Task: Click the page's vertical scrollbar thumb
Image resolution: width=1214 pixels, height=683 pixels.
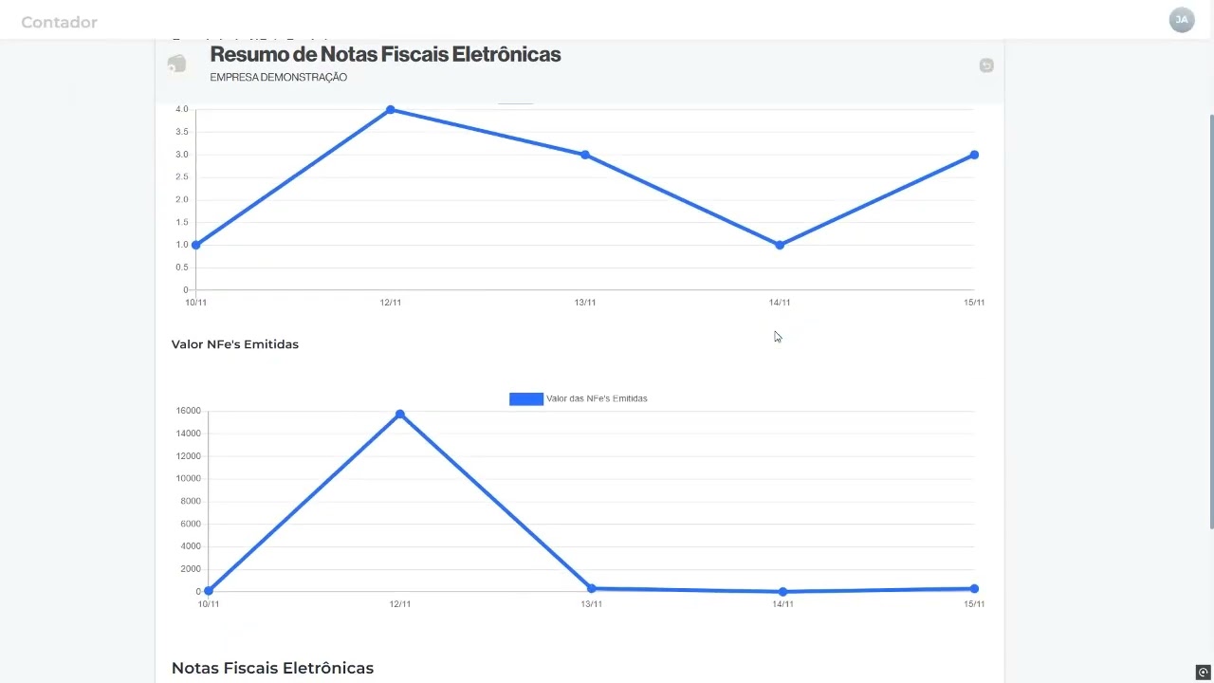Action: point(1210,323)
